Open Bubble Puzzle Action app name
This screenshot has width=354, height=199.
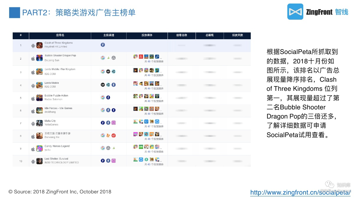(x=56, y=96)
